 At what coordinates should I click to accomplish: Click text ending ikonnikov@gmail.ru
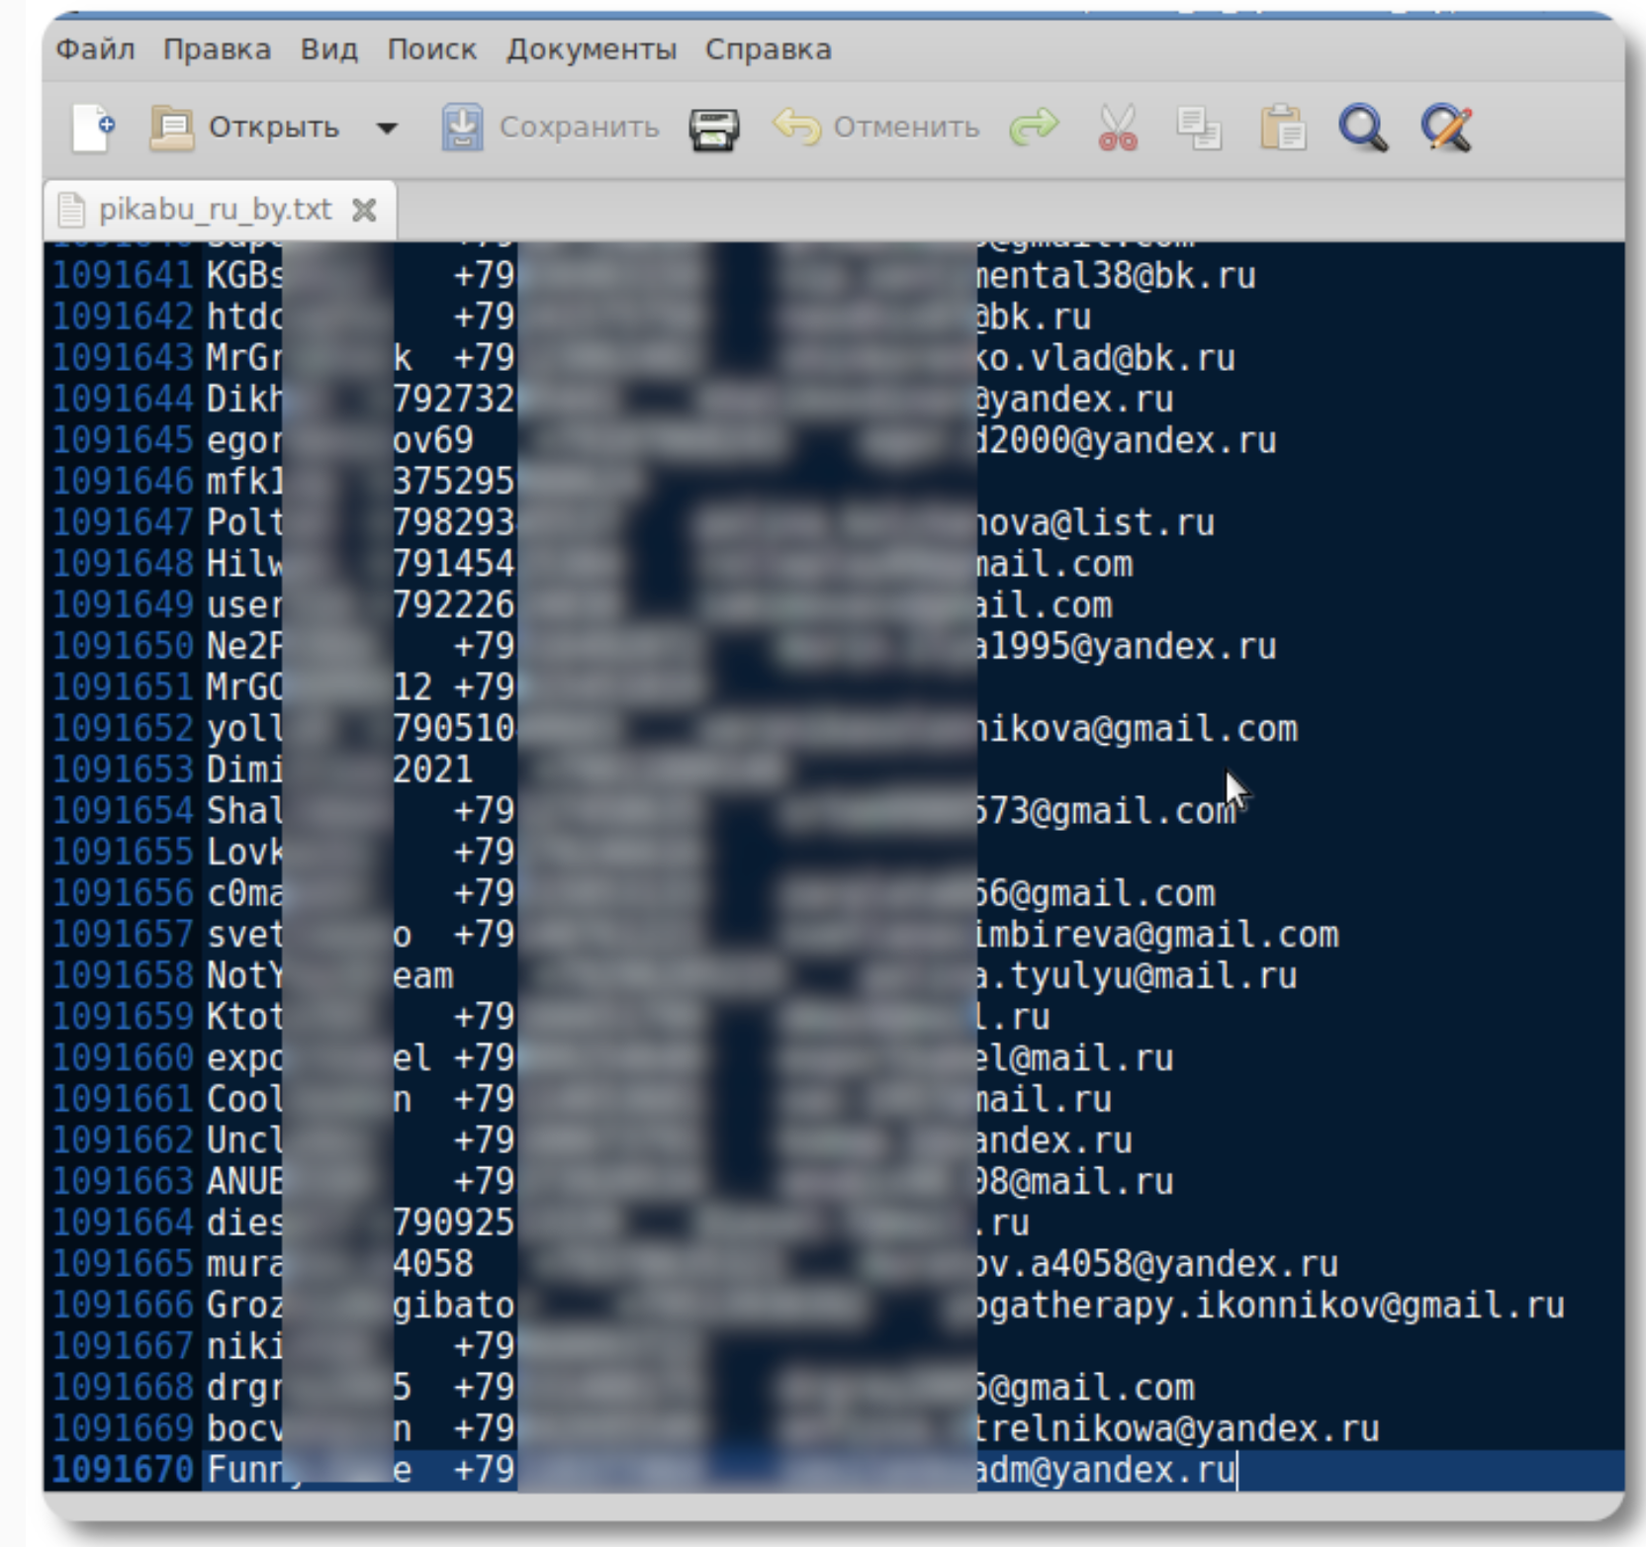[1271, 1306]
